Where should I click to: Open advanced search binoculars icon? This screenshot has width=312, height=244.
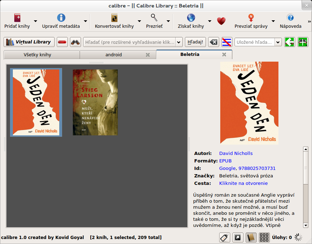tap(75, 42)
